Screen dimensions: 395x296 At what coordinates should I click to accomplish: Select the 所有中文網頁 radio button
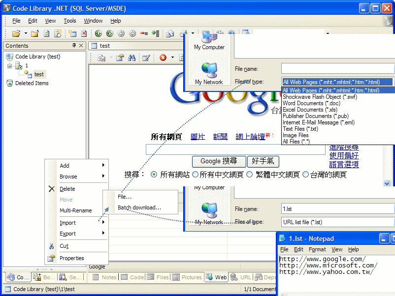point(195,174)
